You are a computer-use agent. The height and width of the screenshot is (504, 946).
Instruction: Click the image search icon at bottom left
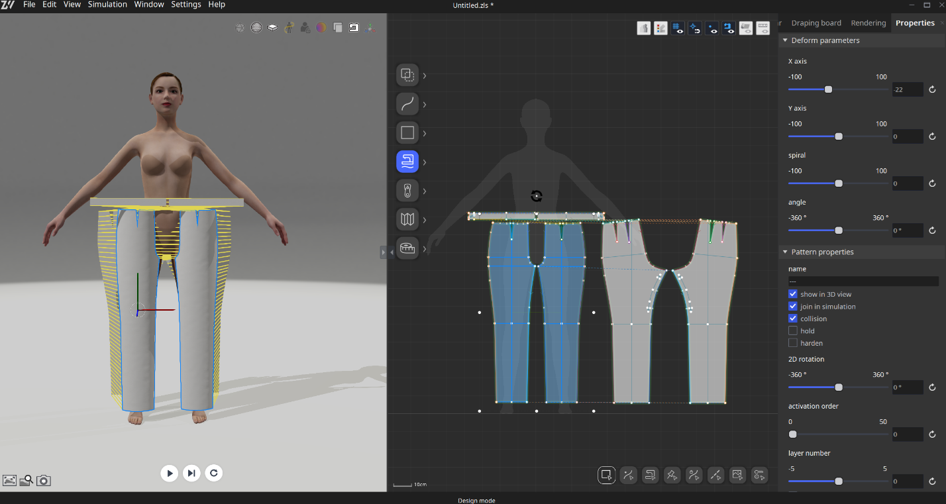coord(26,481)
